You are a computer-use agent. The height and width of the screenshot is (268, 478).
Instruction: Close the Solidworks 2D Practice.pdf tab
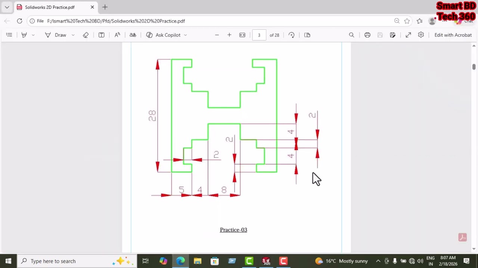pos(92,7)
